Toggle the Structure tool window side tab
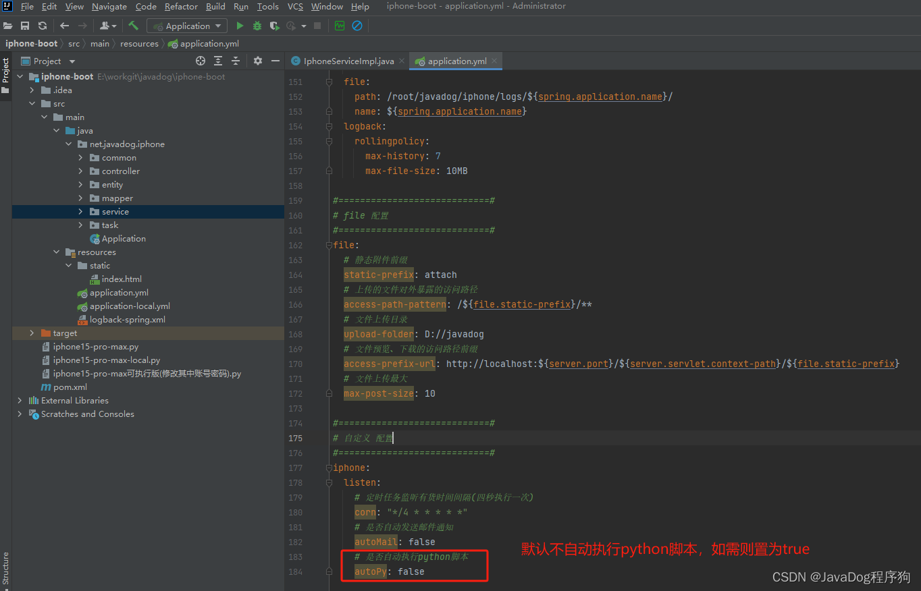 pyautogui.click(x=5, y=568)
